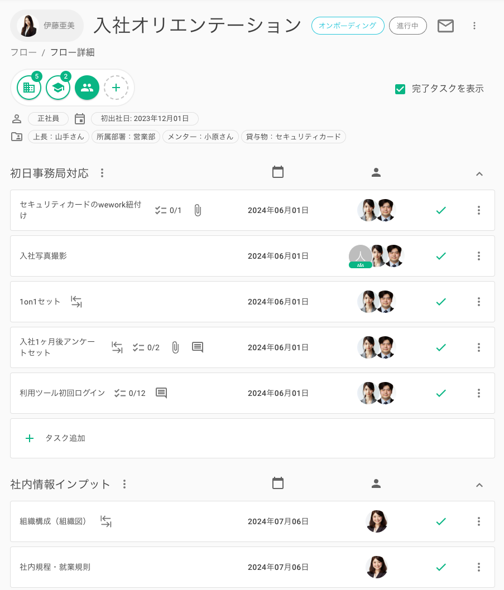
Task: Open the comment icon on 利用ツール初回ログイン
Action: point(161,393)
